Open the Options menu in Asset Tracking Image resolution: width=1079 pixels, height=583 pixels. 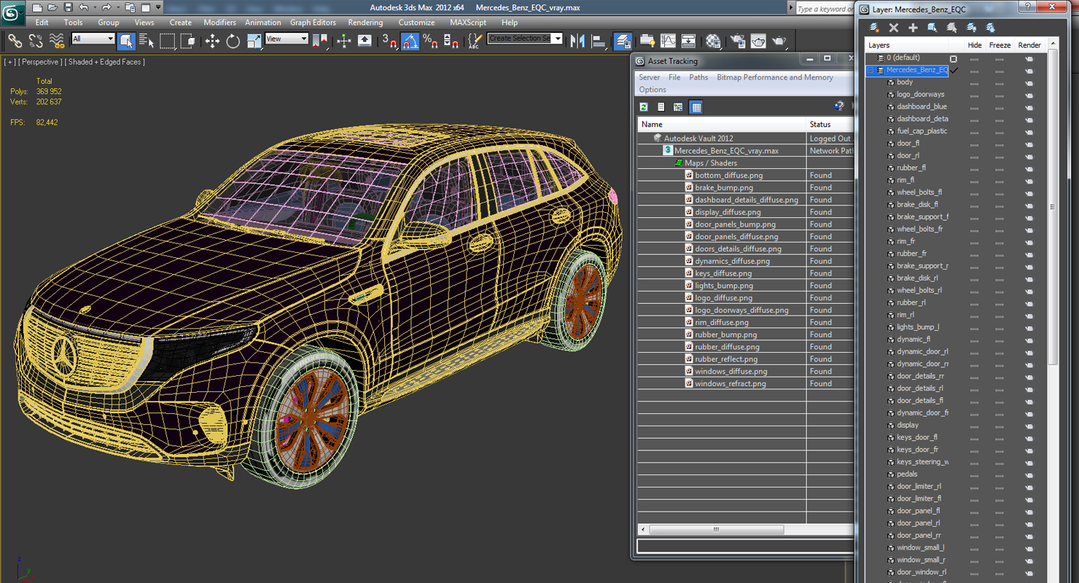pyautogui.click(x=653, y=90)
